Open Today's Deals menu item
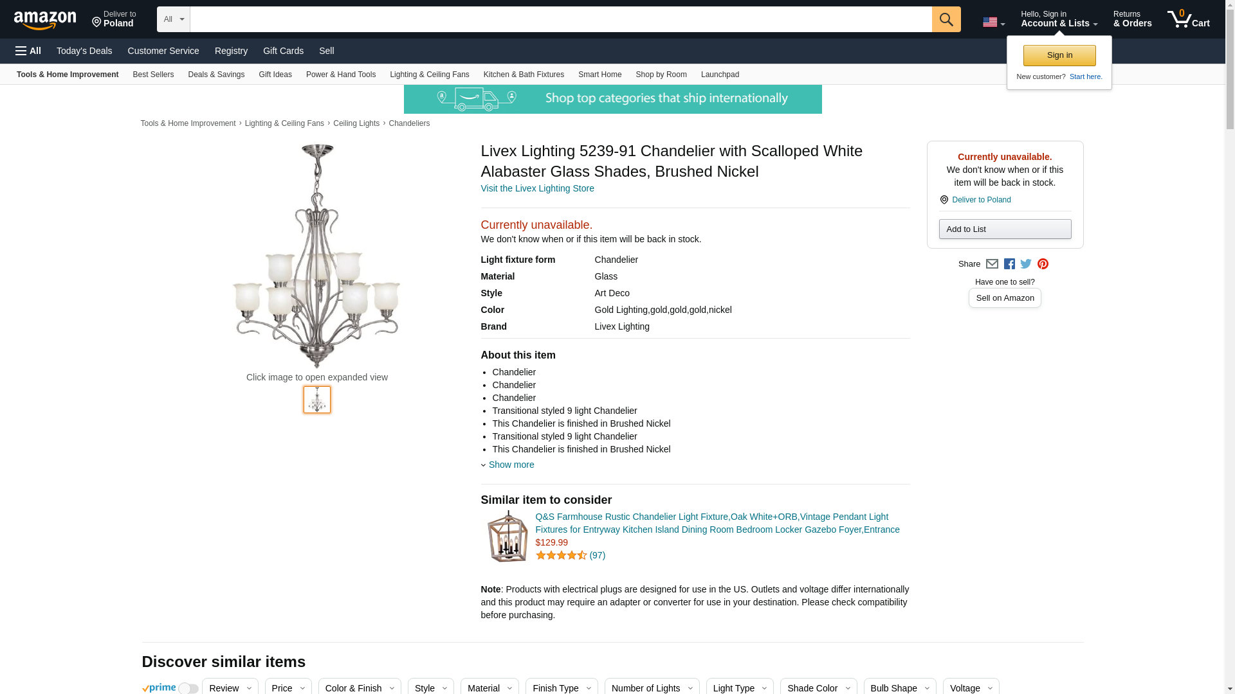1235x694 pixels. (x=84, y=51)
